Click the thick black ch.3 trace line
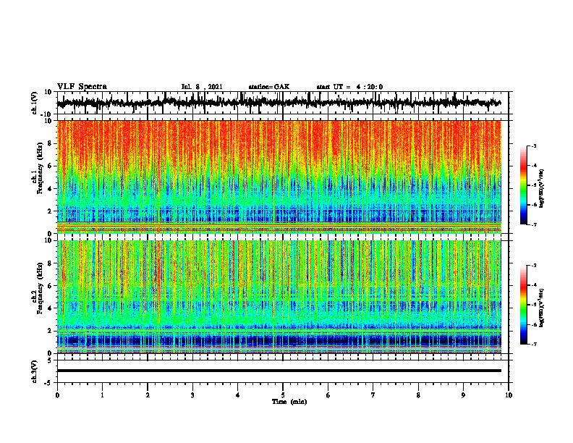This screenshot has height=443, width=573. [x=279, y=371]
